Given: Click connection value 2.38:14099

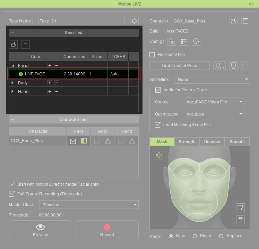Looking at the screenshot, I should 74,74.
